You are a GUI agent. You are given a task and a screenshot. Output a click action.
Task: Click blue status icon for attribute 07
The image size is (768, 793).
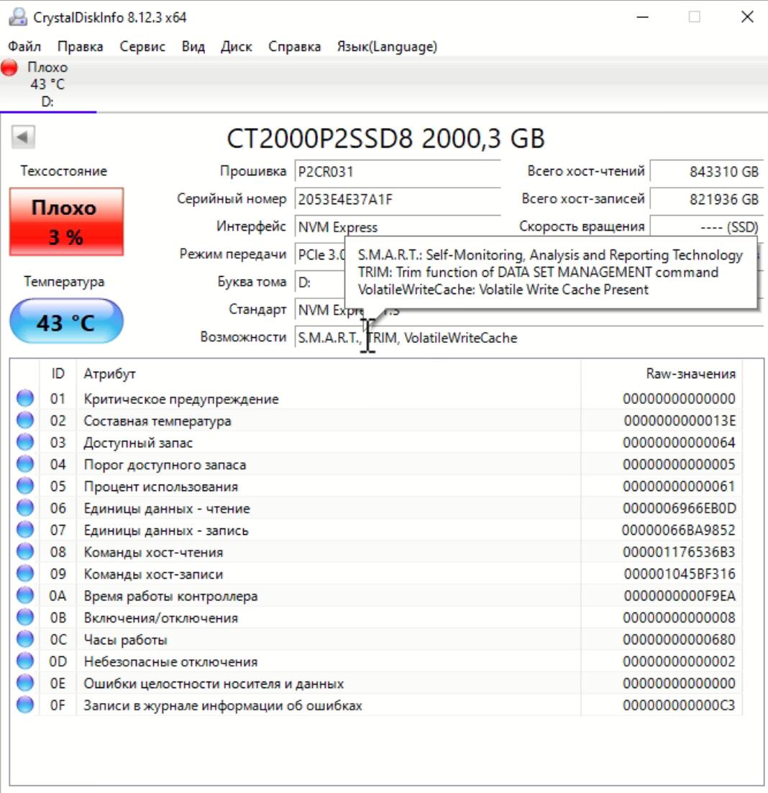(24, 530)
